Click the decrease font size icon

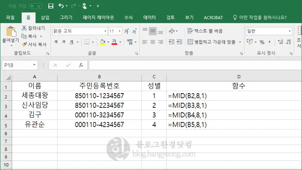pyautogui.click(x=134, y=31)
